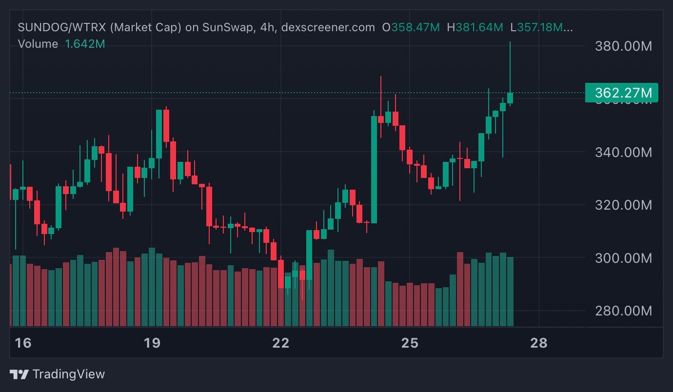This screenshot has width=673, height=392.
Task: Click the 16 date marker on time axis
Action: tap(23, 343)
